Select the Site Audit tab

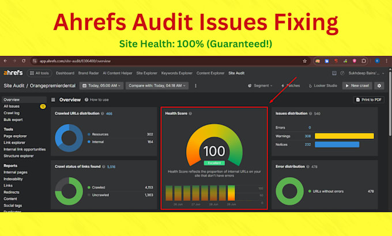click(x=236, y=73)
